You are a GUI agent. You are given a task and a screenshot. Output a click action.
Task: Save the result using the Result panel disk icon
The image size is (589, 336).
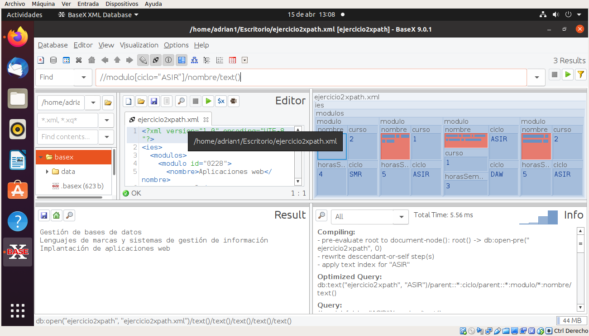[43, 215]
